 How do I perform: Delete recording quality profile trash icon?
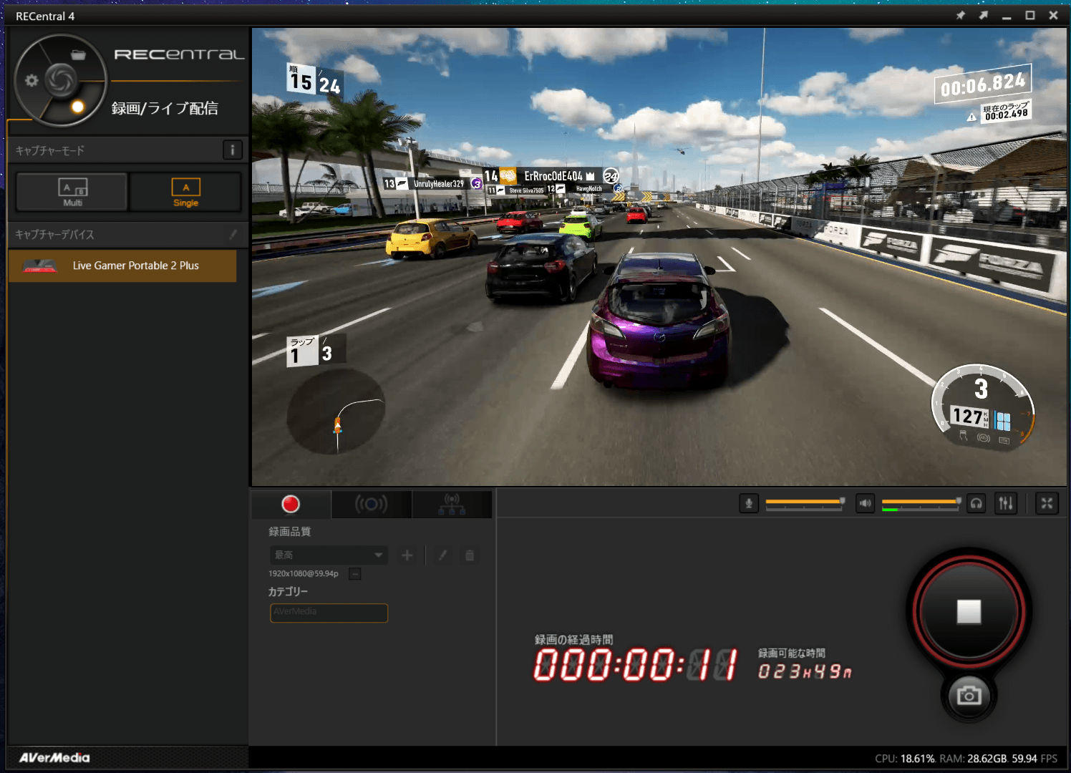tap(470, 555)
